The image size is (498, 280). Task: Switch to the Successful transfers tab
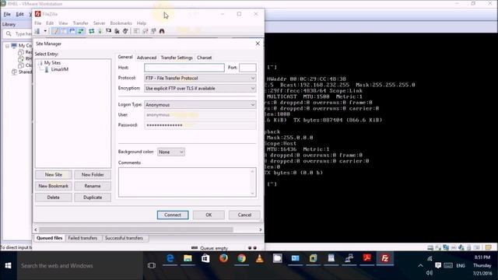click(x=124, y=238)
